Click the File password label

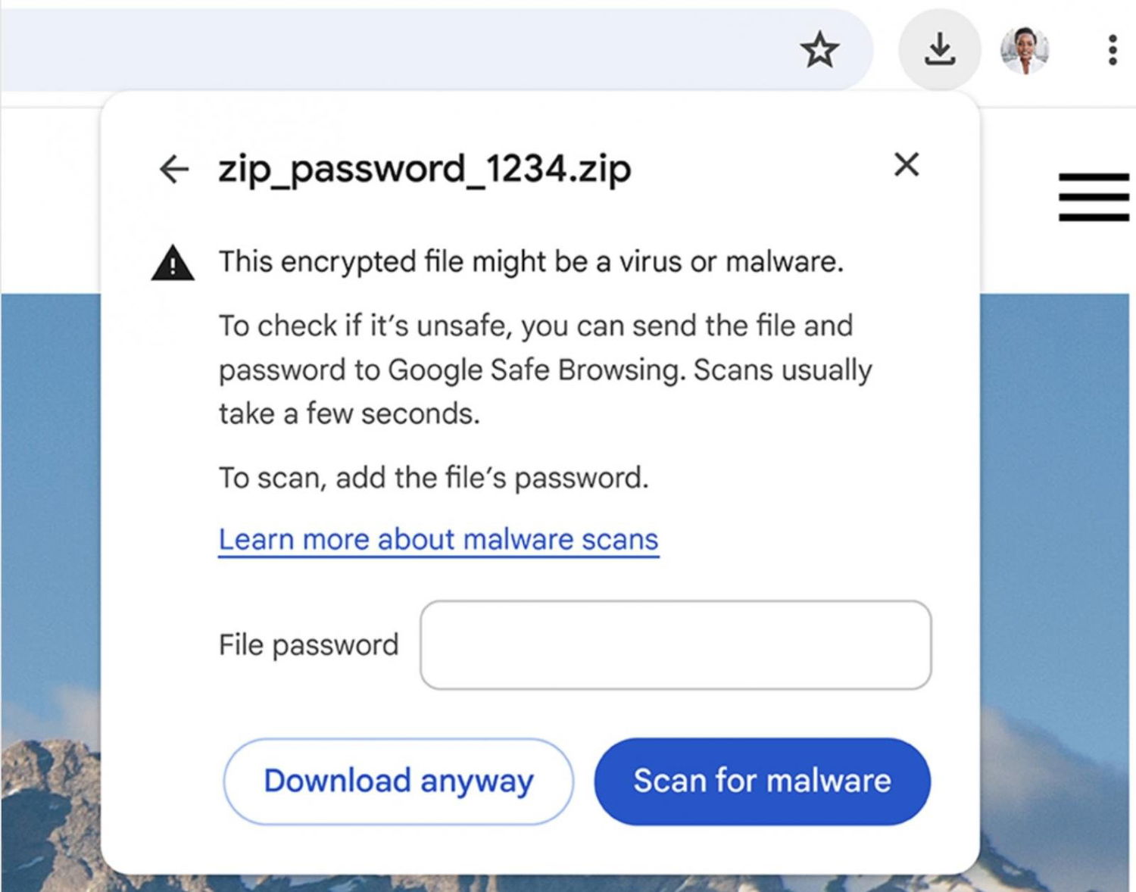pos(308,645)
